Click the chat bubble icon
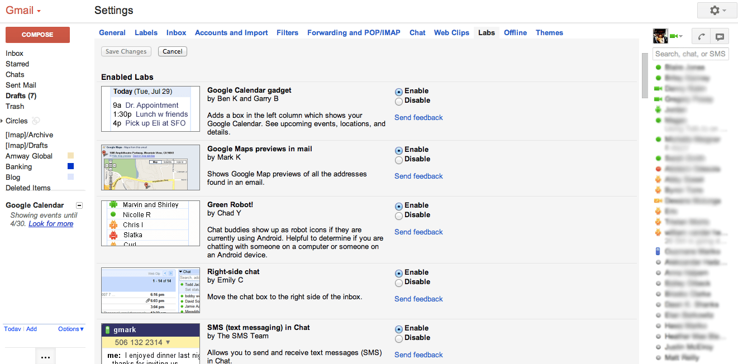Screen dimensions: 738x364 tap(720, 36)
